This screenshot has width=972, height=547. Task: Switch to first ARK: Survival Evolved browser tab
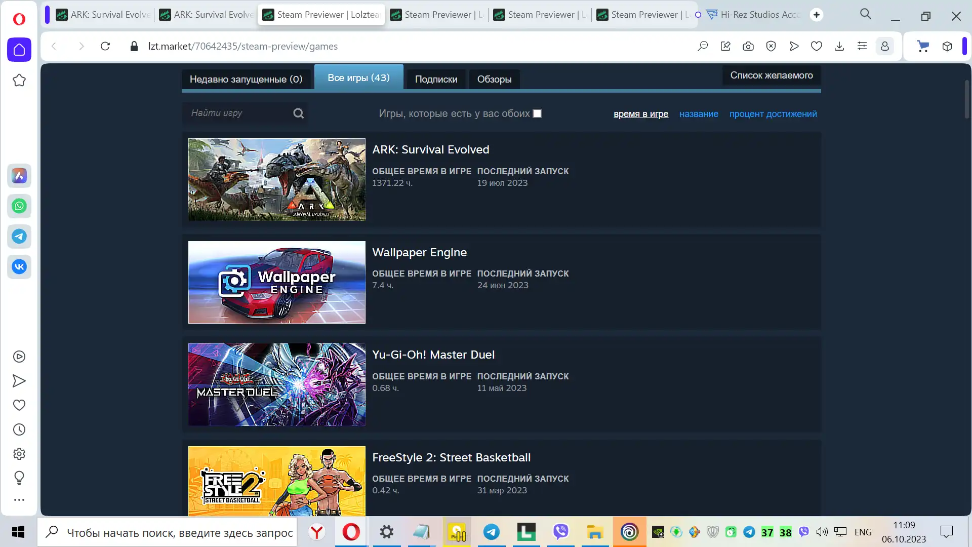(x=104, y=15)
